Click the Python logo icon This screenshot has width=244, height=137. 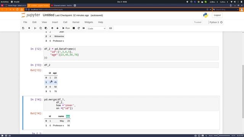click(x=205, y=15)
